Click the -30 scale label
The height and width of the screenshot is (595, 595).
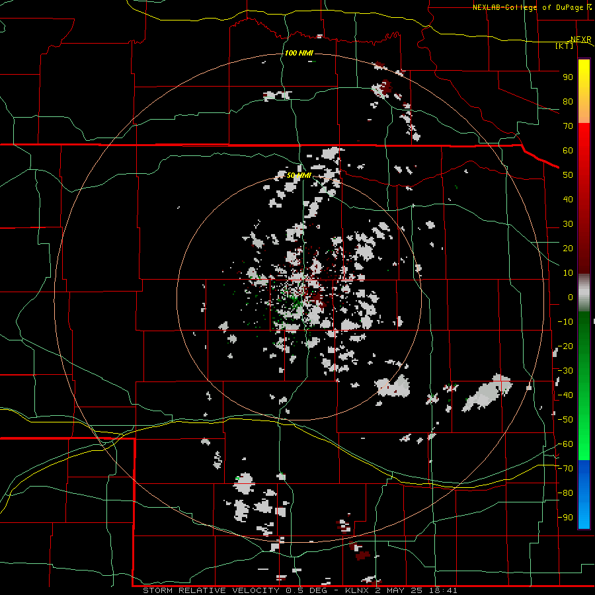click(x=565, y=371)
